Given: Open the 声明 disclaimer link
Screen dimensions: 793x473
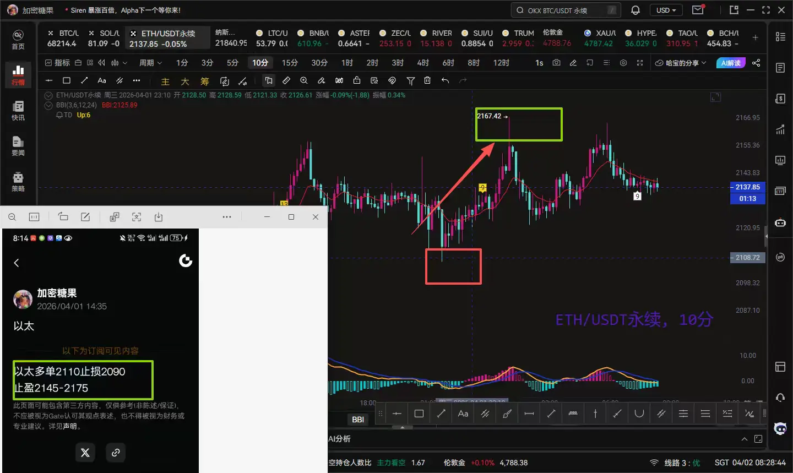Looking at the screenshot, I should 70,426.
